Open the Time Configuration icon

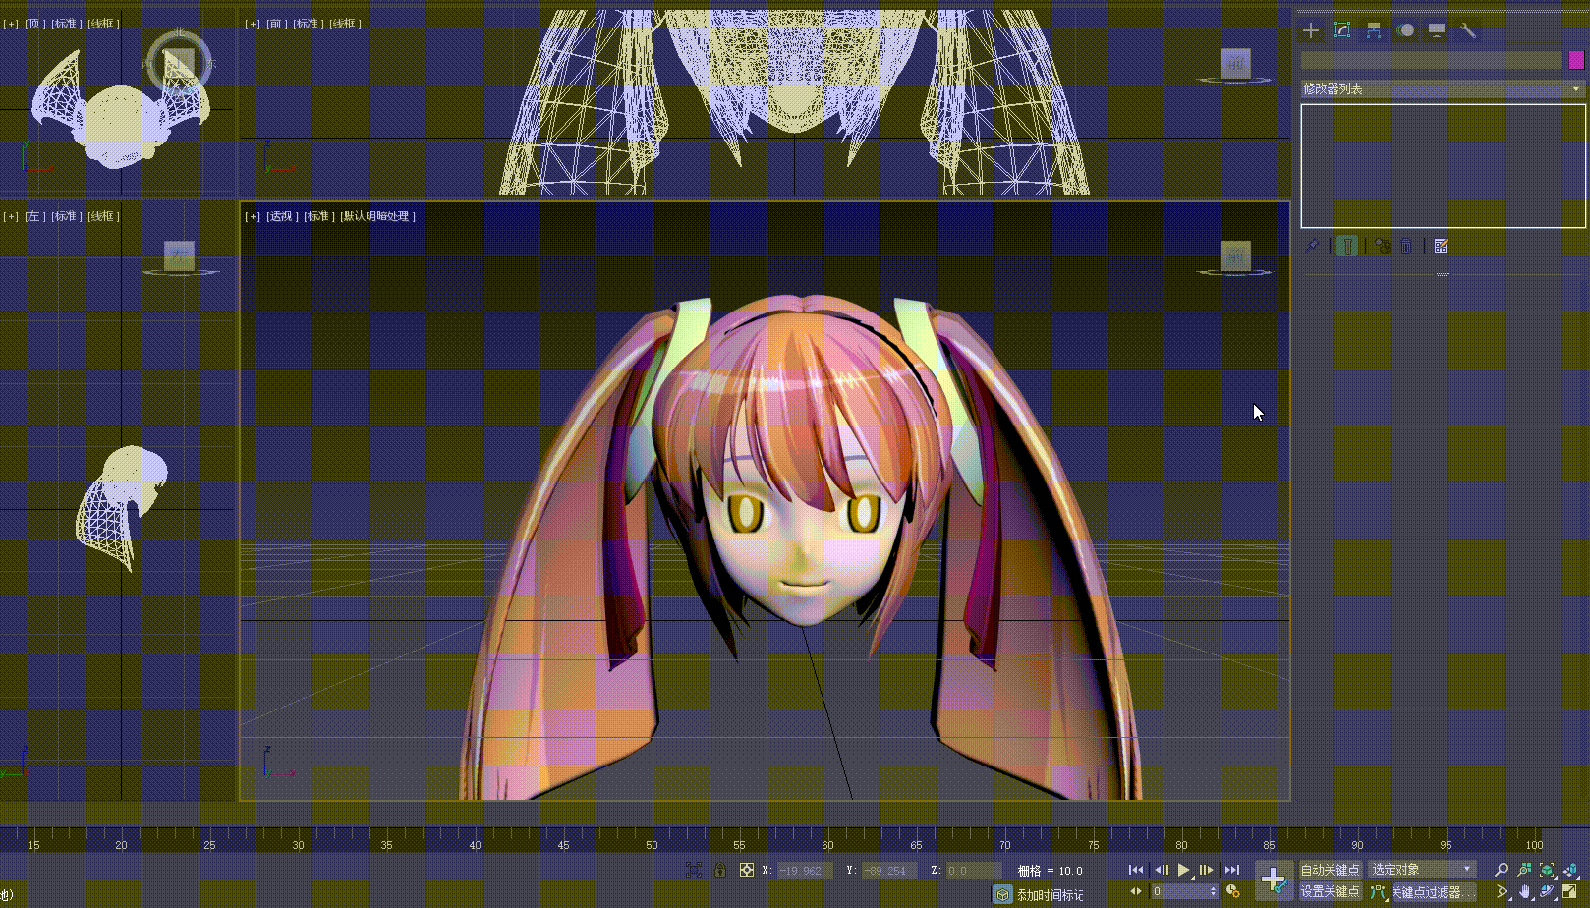[x=1233, y=891]
